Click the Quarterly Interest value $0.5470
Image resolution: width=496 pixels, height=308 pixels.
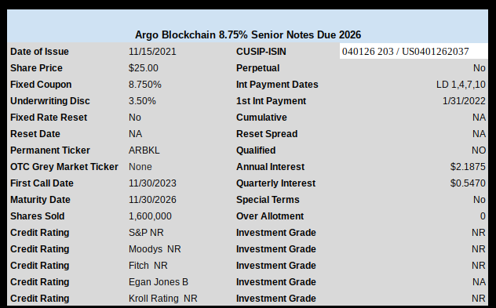468,183
